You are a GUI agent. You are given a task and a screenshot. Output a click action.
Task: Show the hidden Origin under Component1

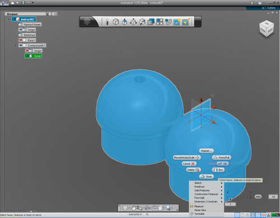point(27,51)
